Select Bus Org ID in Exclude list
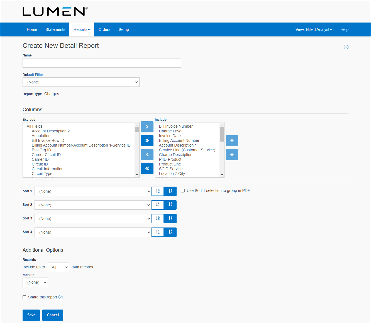The width and height of the screenshot is (371, 324). 41,150
